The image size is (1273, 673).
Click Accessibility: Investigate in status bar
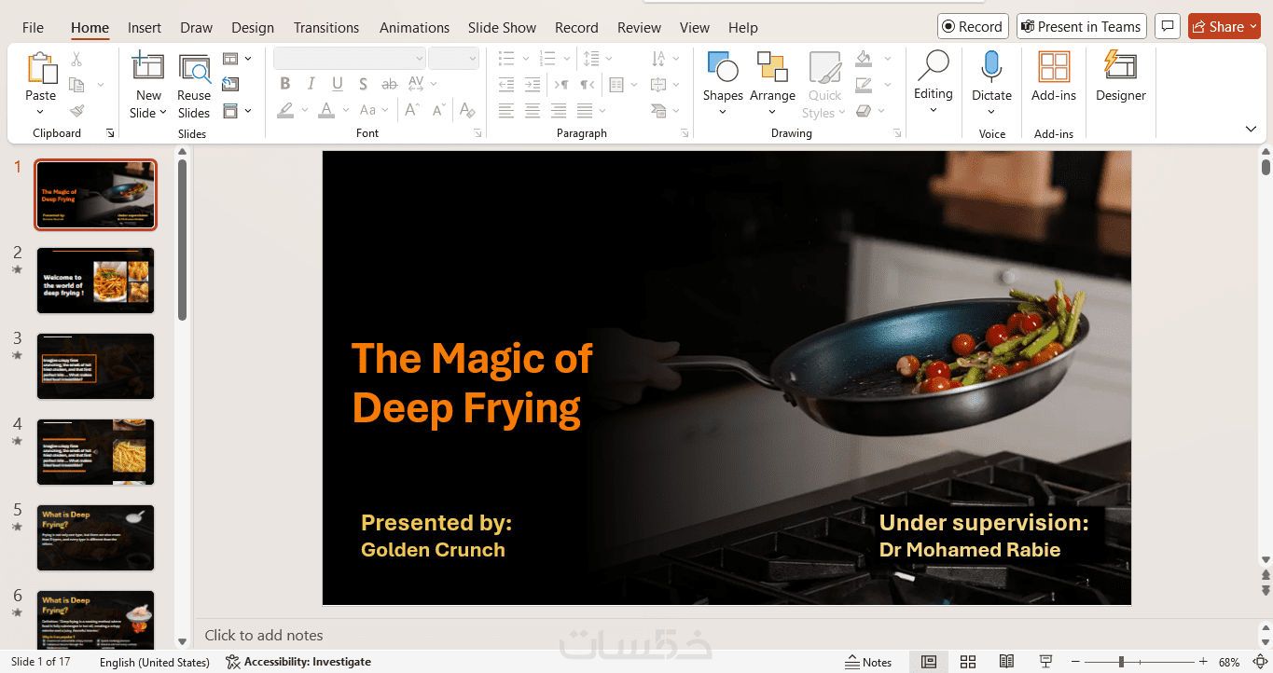tap(298, 662)
